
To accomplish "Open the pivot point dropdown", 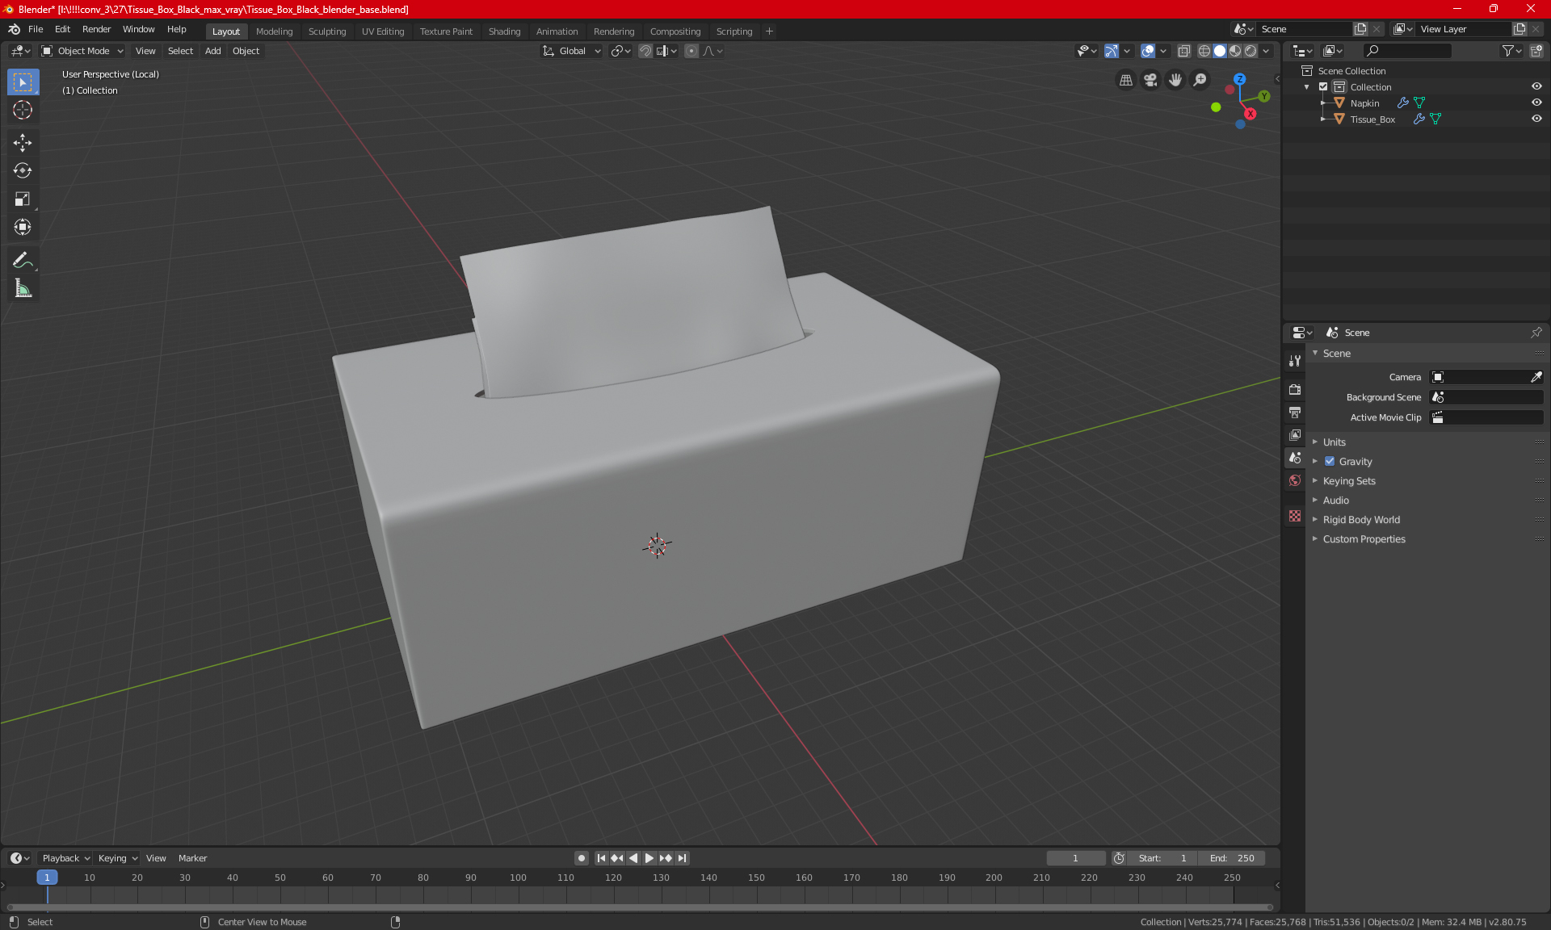I will pyautogui.click(x=620, y=51).
